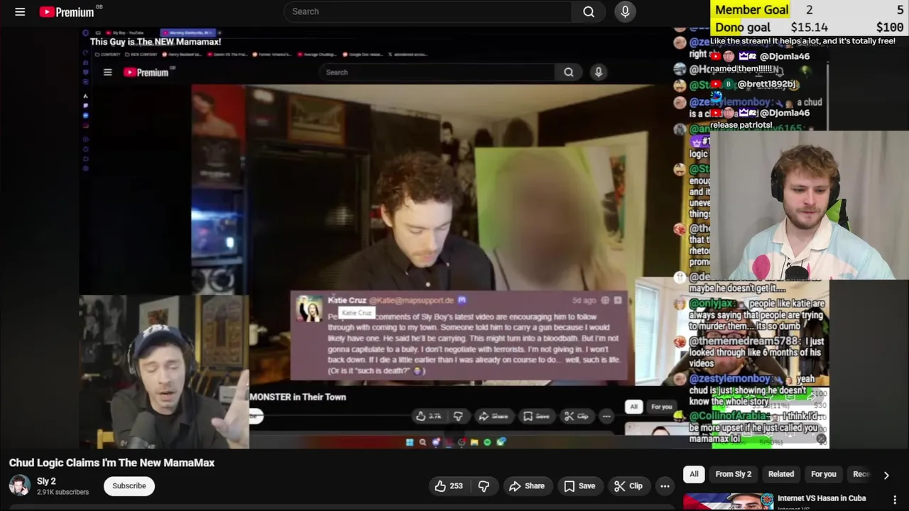Click the inner recorded YouTube search field
The width and height of the screenshot is (909, 511).
437,72
